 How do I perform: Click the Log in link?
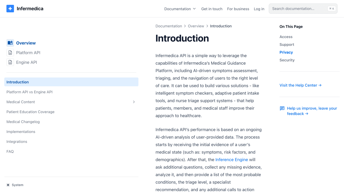[x=259, y=9]
